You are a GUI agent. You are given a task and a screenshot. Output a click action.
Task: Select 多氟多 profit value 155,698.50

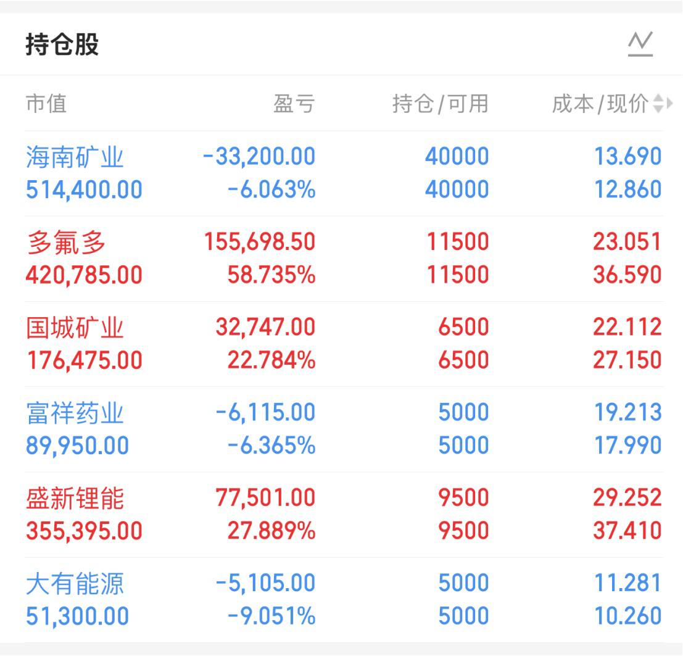click(x=260, y=242)
